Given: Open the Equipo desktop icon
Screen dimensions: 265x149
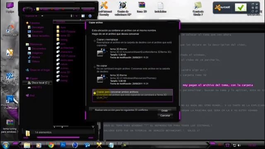Looking at the screenshot, I should point(10,7).
